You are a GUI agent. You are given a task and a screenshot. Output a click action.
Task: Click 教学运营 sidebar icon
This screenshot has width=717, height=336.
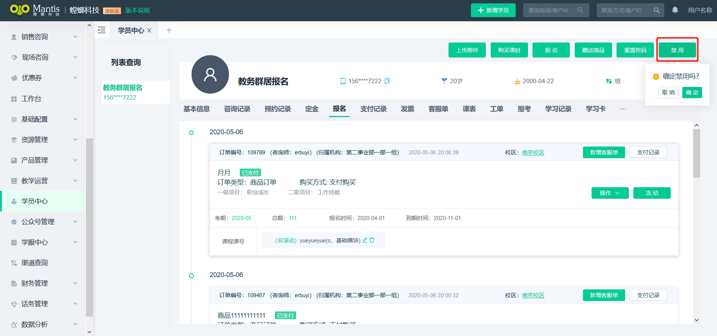tap(14, 181)
